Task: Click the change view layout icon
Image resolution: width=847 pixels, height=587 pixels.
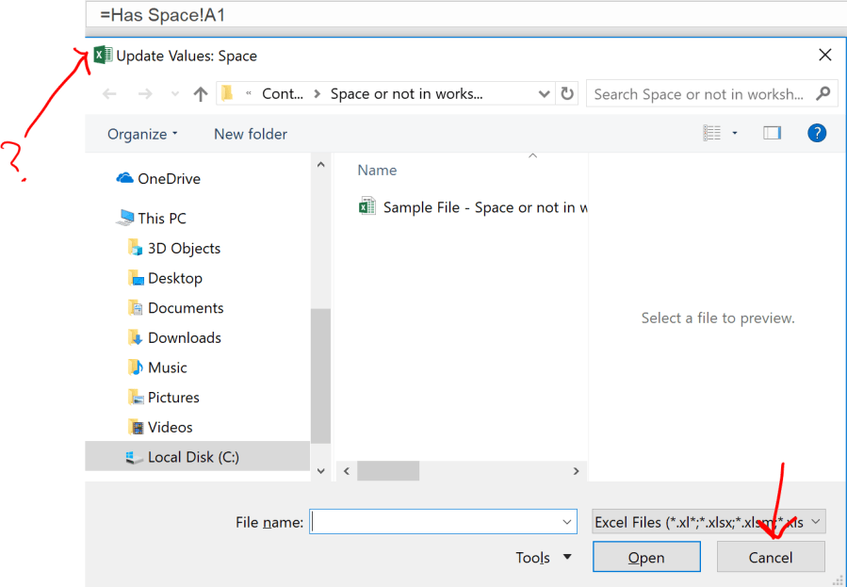Action: 712,133
